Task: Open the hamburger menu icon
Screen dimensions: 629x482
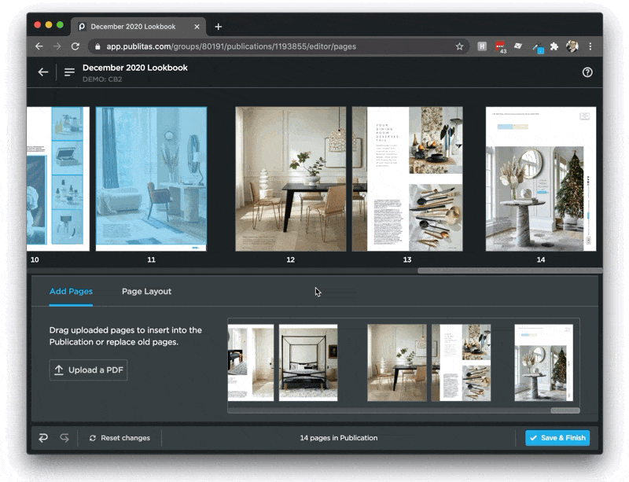Action: pyautogui.click(x=69, y=72)
